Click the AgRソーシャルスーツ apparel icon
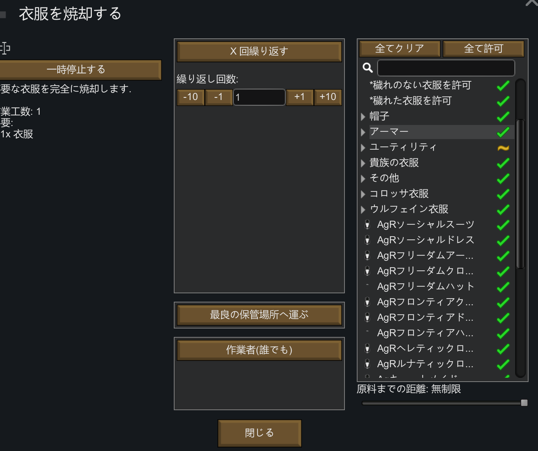Screen dimensions: 538x451 coord(367,224)
